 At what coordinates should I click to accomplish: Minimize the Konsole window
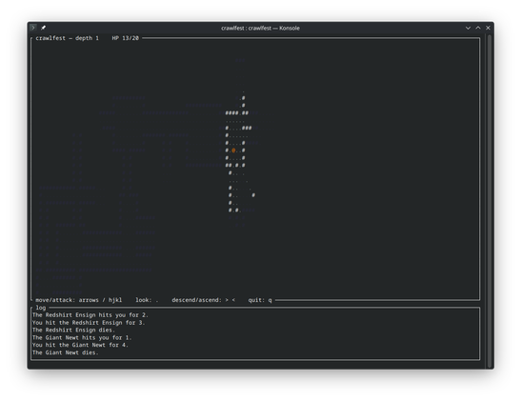click(468, 28)
